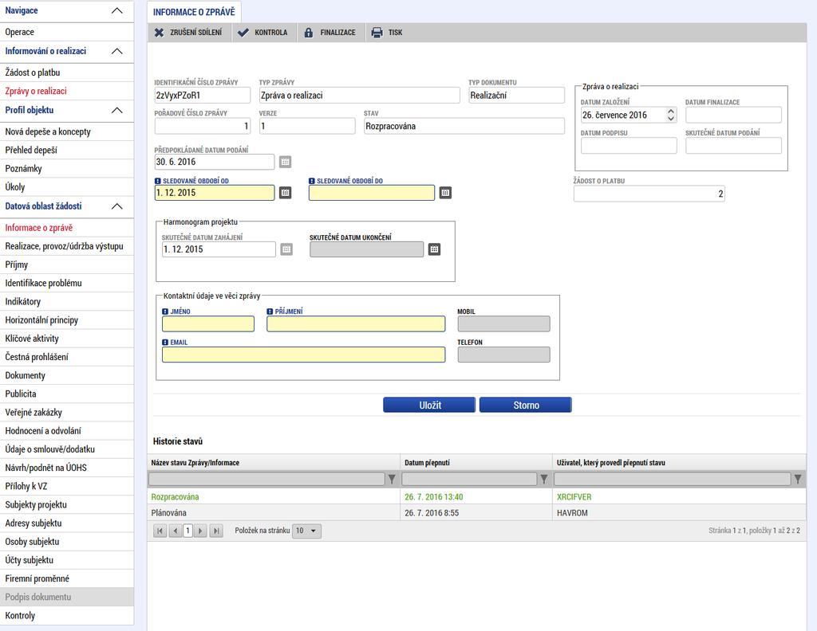Select the Plánována history row

477,512
